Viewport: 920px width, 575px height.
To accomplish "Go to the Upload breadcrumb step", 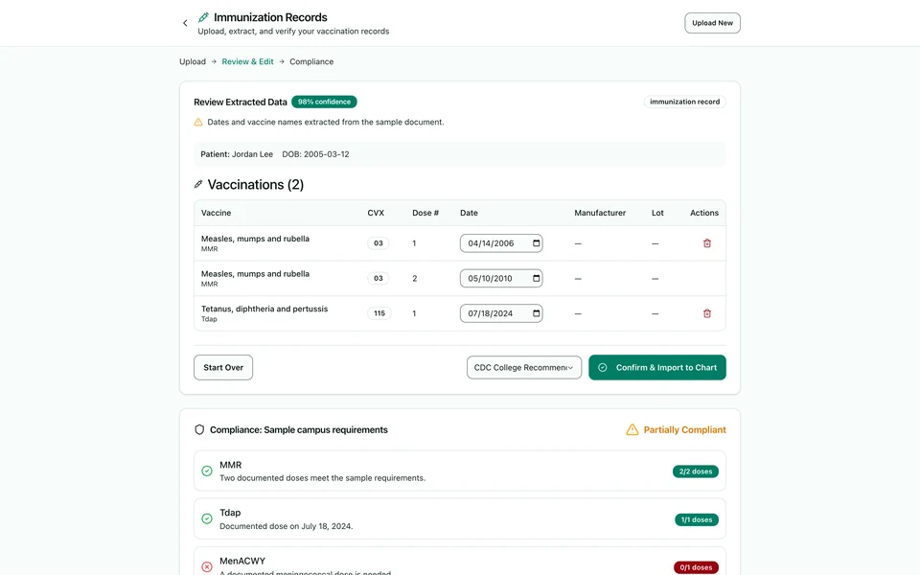I will click(x=193, y=61).
